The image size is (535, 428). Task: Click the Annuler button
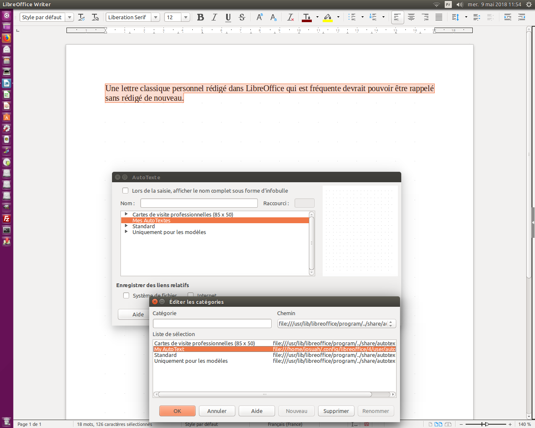pyautogui.click(x=217, y=411)
